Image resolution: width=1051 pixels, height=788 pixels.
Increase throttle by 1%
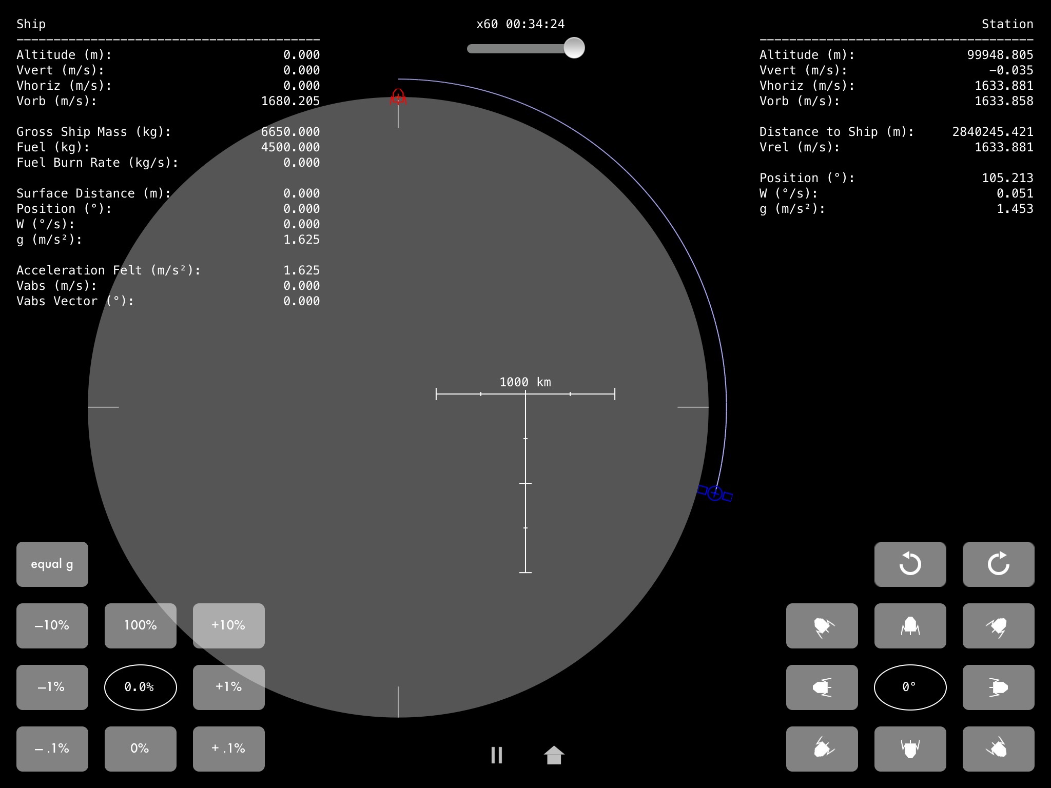228,687
